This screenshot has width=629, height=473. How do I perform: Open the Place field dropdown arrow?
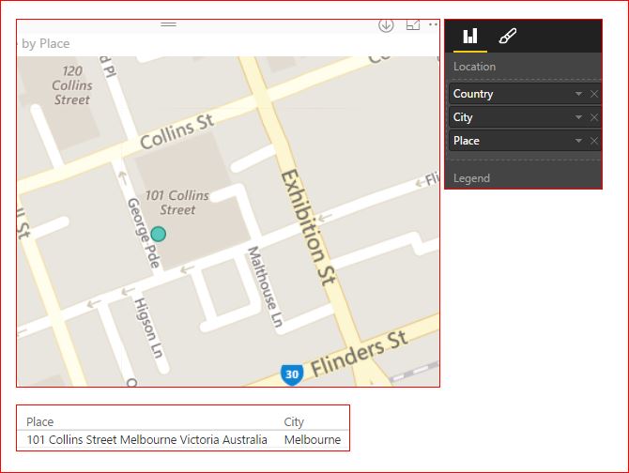point(578,141)
